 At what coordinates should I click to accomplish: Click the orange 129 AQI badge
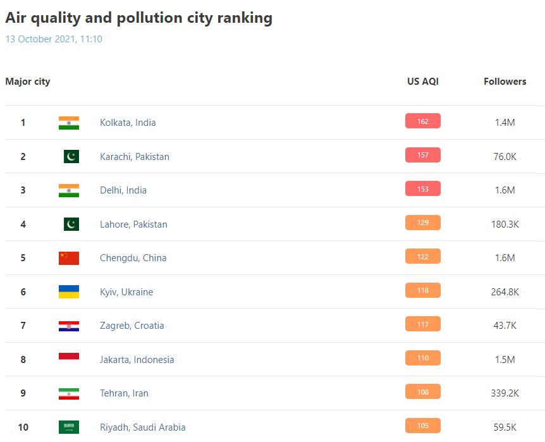[423, 223]
